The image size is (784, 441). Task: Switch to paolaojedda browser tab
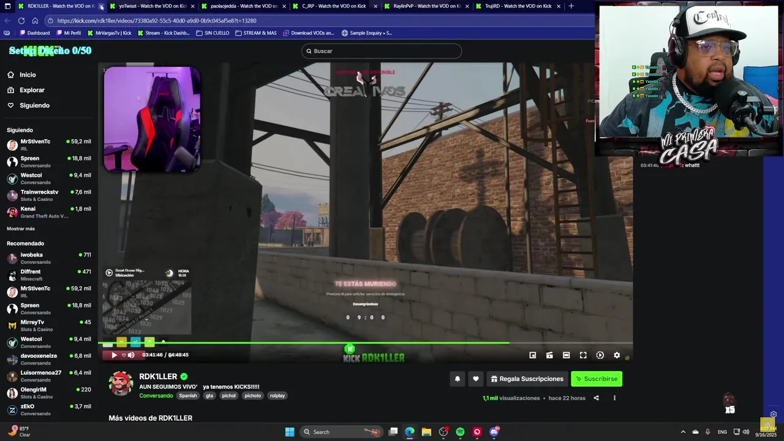pos(244,6)
